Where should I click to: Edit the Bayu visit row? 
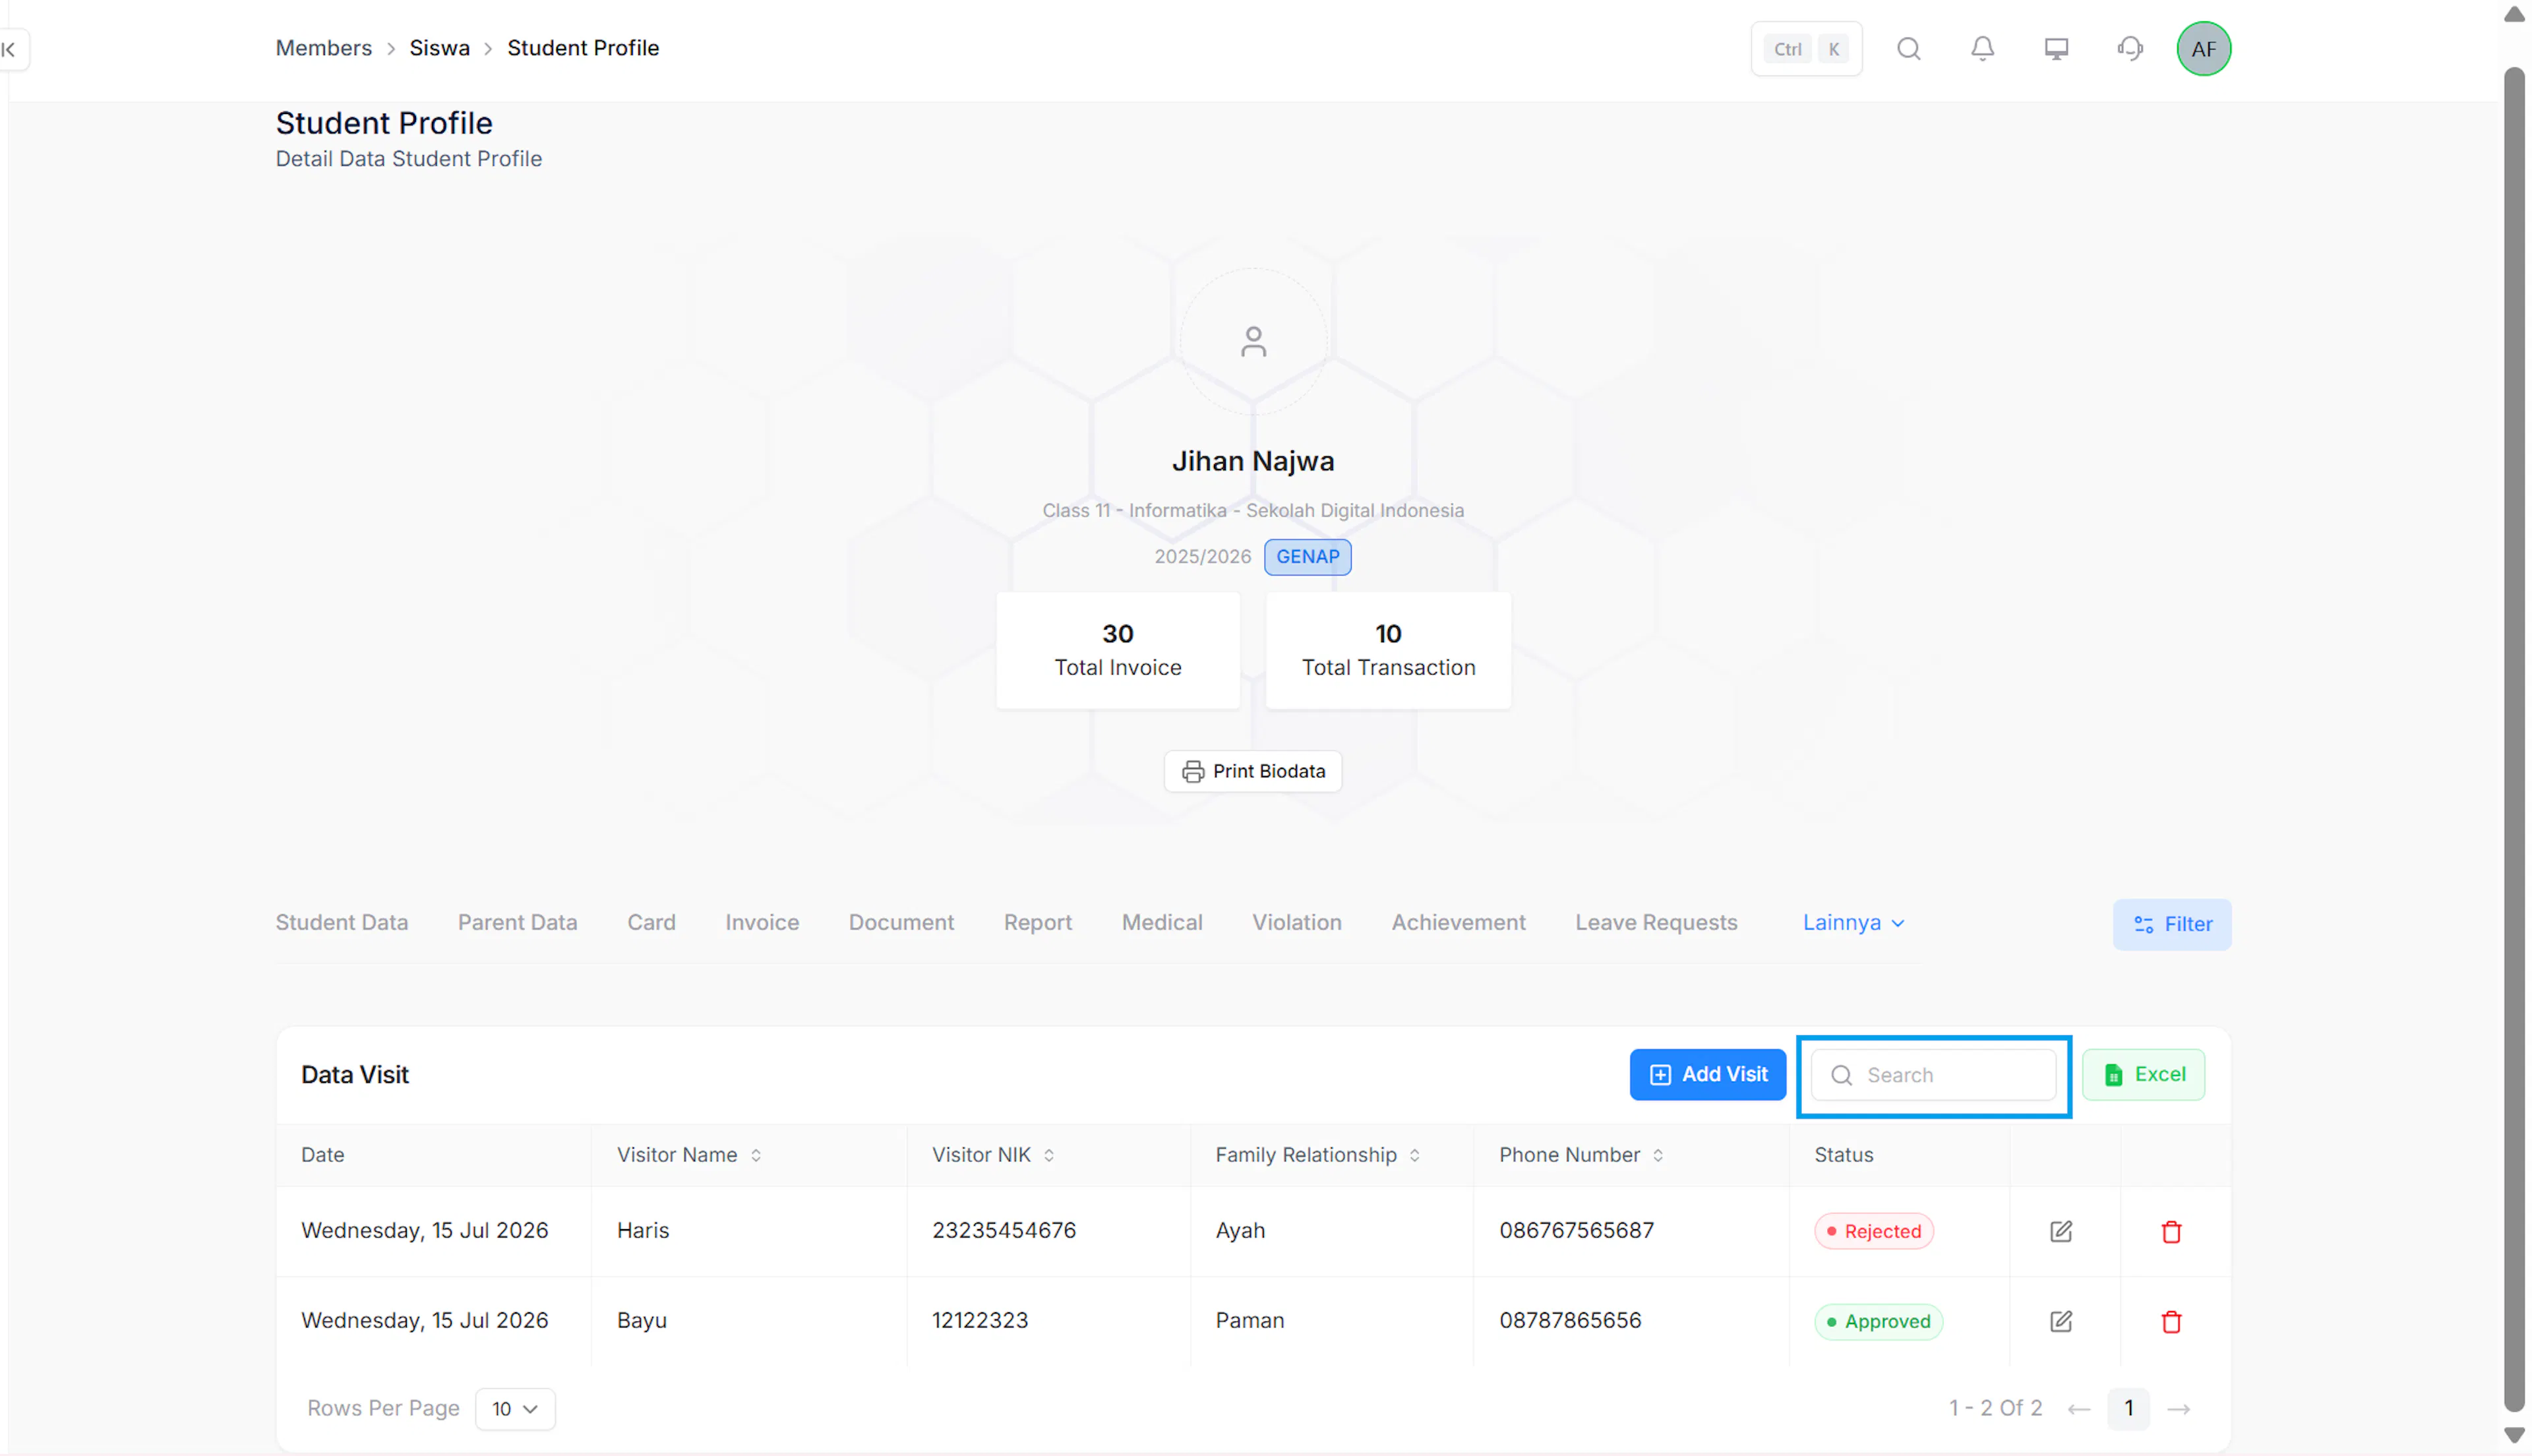click(2060, 1321)
